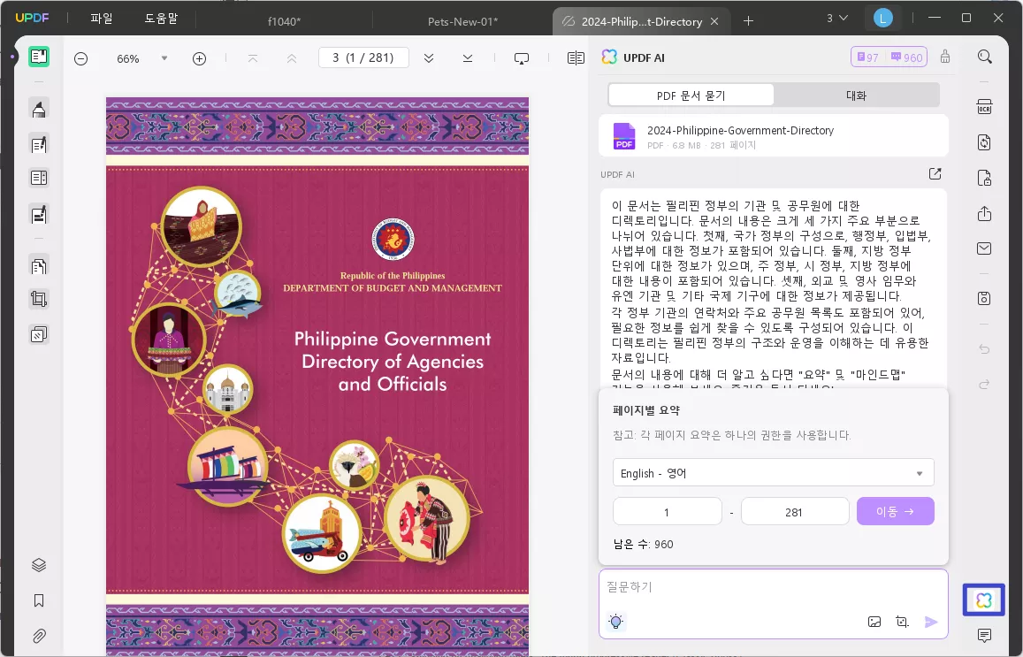Share the document via share icon

click(984, 213)
